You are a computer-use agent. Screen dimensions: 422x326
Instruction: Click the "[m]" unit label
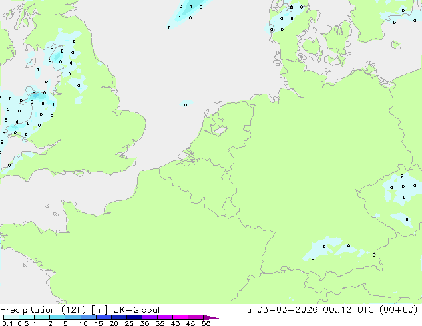[x=99, y=310]
